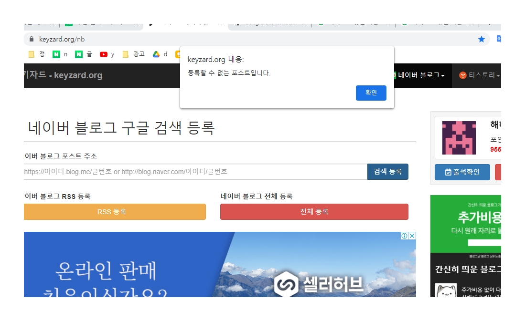Click the Tistory orange logo icon
The width and height of the screenshot is (525, 321).
tap(463, 75)
